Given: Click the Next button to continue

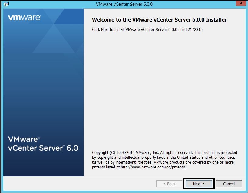Looking at the screenshot, I should point(199,184).
